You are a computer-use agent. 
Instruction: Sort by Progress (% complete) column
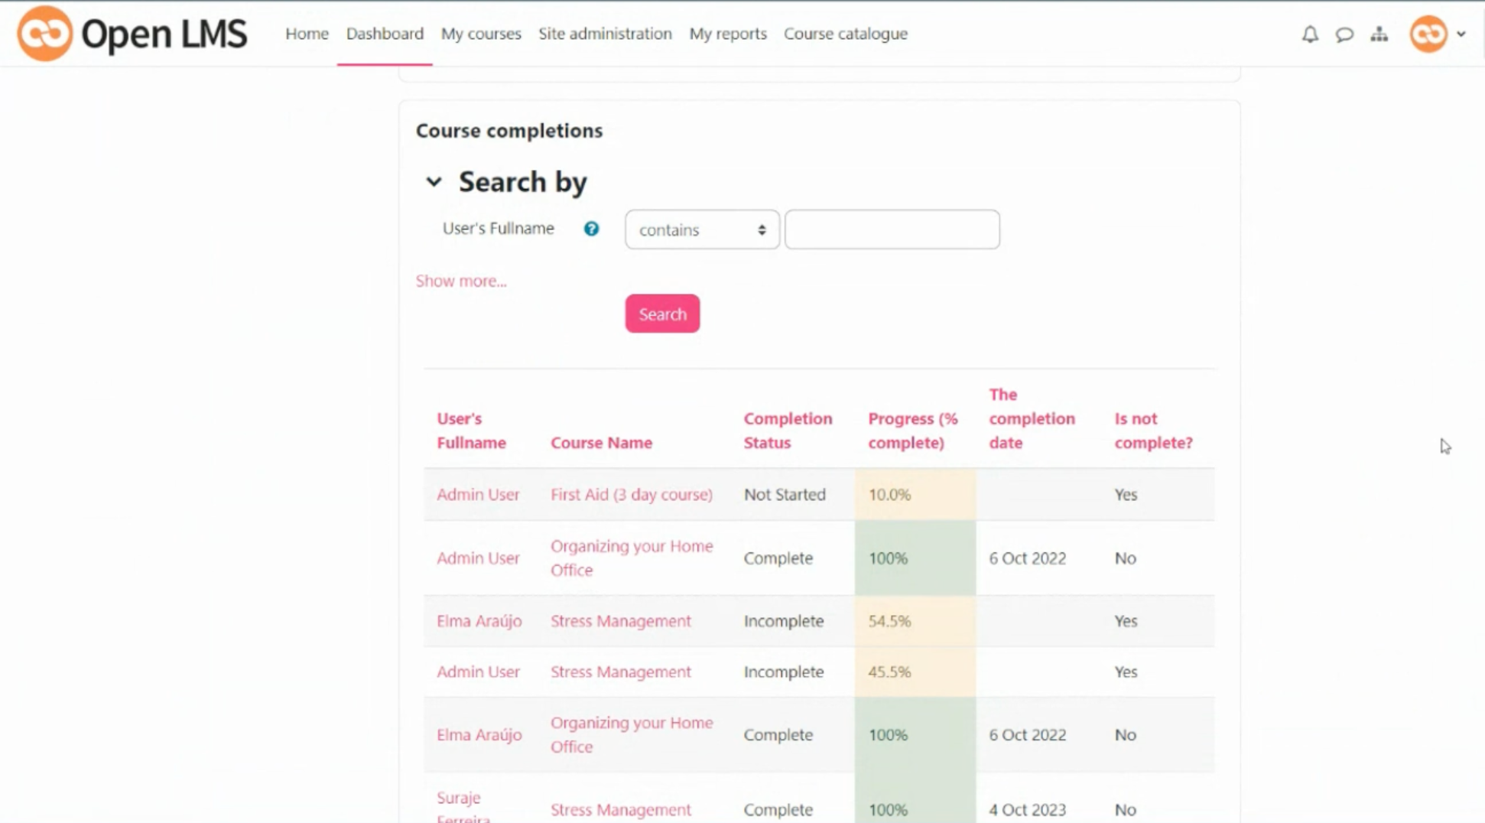(913, 431)
